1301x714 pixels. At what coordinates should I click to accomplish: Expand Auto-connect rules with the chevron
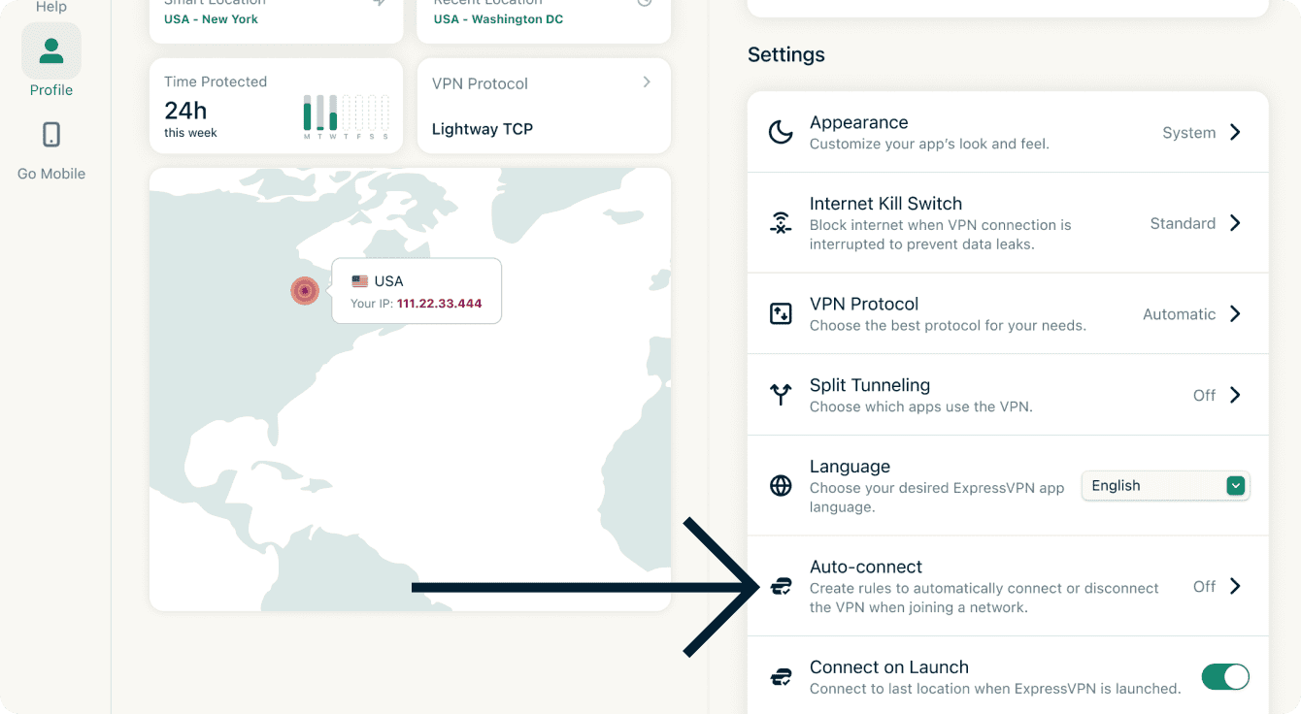[x=1235, y=586]
